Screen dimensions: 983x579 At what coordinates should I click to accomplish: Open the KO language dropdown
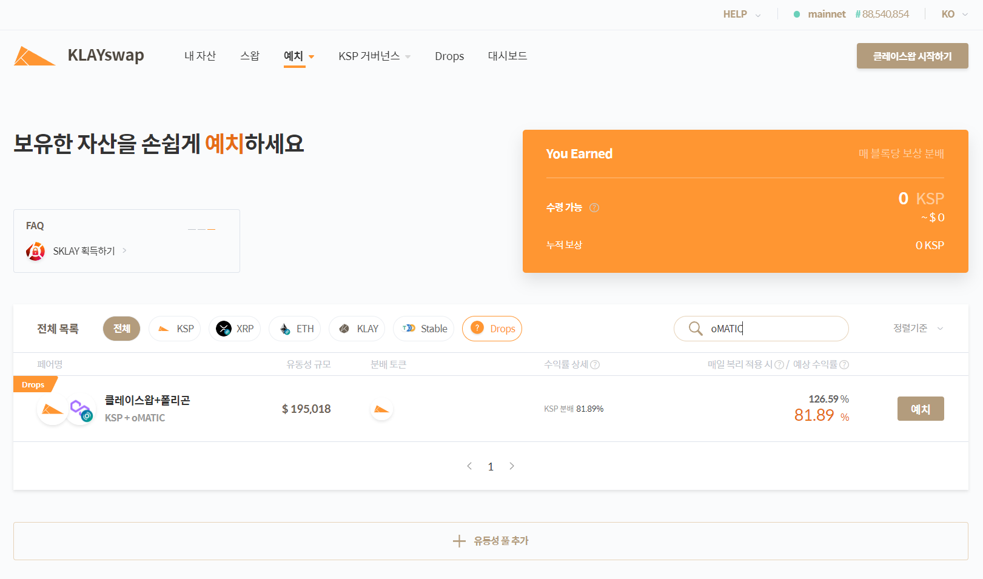(954, 14)
